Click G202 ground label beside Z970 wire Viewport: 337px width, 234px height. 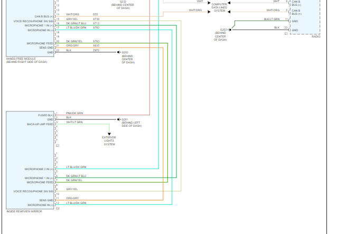(x=125, y=52)
